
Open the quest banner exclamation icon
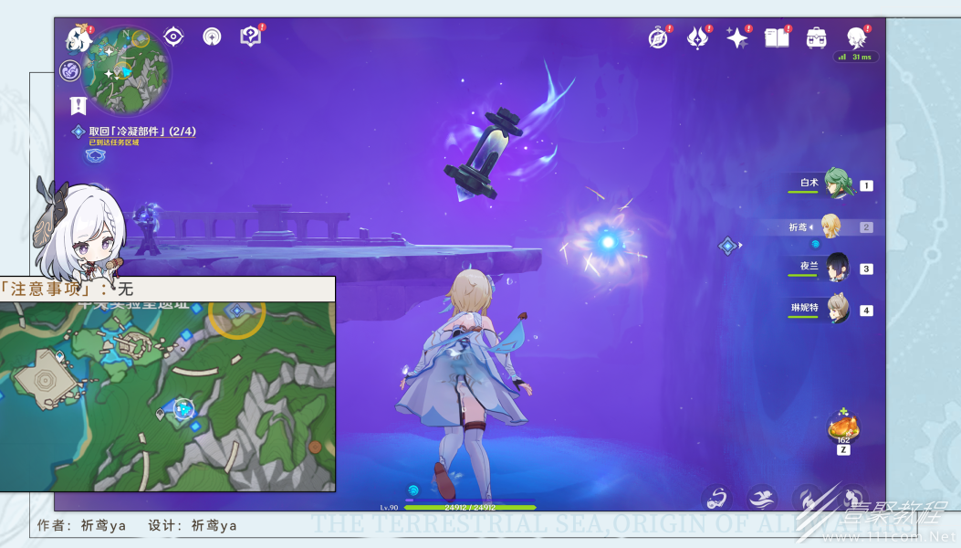78,105
